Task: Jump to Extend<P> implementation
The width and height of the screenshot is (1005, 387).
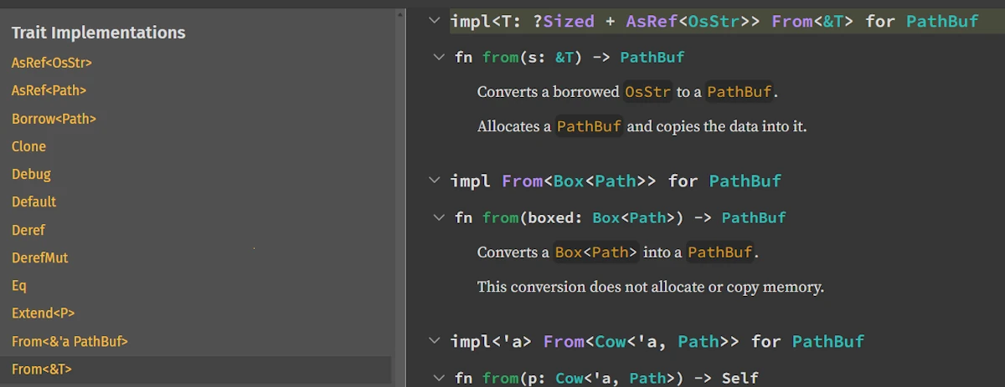Action: click(44, 313)
